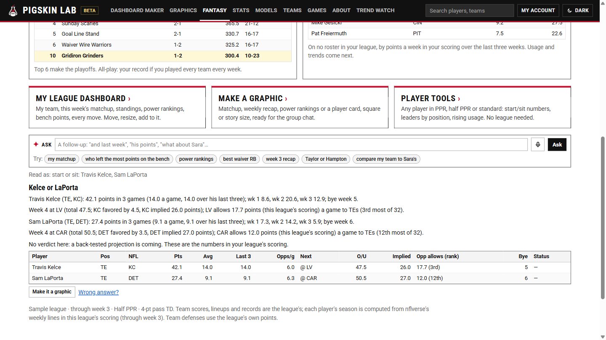This screenshot has height=340, width=606.
Task: Open the MY LEAGUE DASHBOARD card
Action: click(x=117, y=107)
